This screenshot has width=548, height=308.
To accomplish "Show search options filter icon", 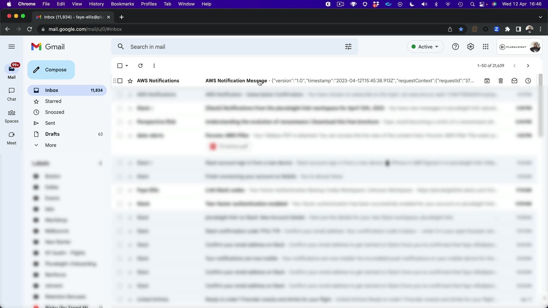I will coord(348,47).
